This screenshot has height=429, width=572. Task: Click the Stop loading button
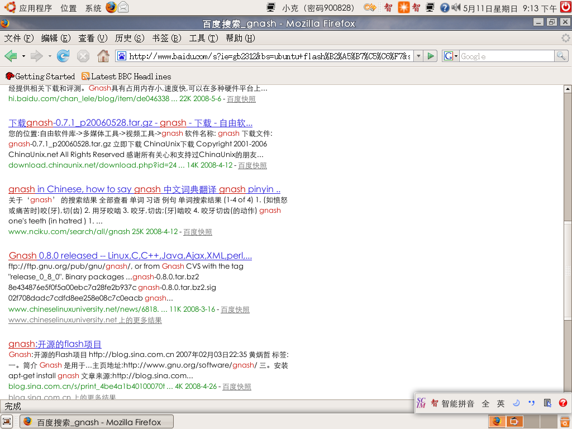pos(83,56)
